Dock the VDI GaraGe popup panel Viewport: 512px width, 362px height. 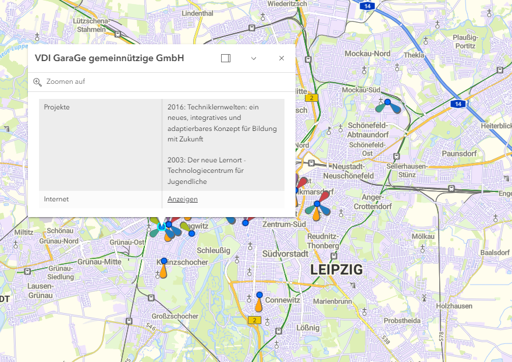pos(226,58)
